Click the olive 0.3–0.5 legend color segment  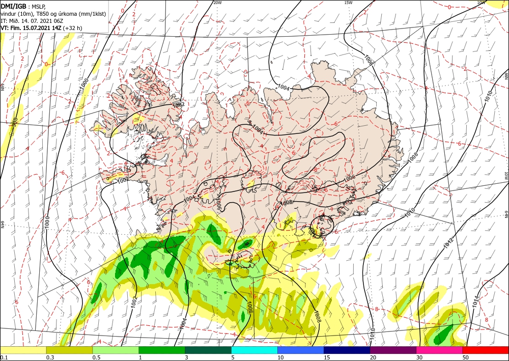[69, 350]
